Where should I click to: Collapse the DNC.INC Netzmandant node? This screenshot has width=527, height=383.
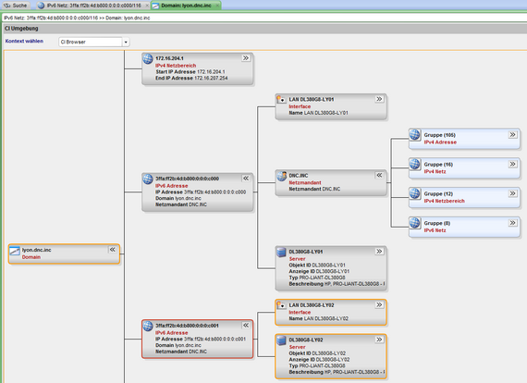pos(379,175)
